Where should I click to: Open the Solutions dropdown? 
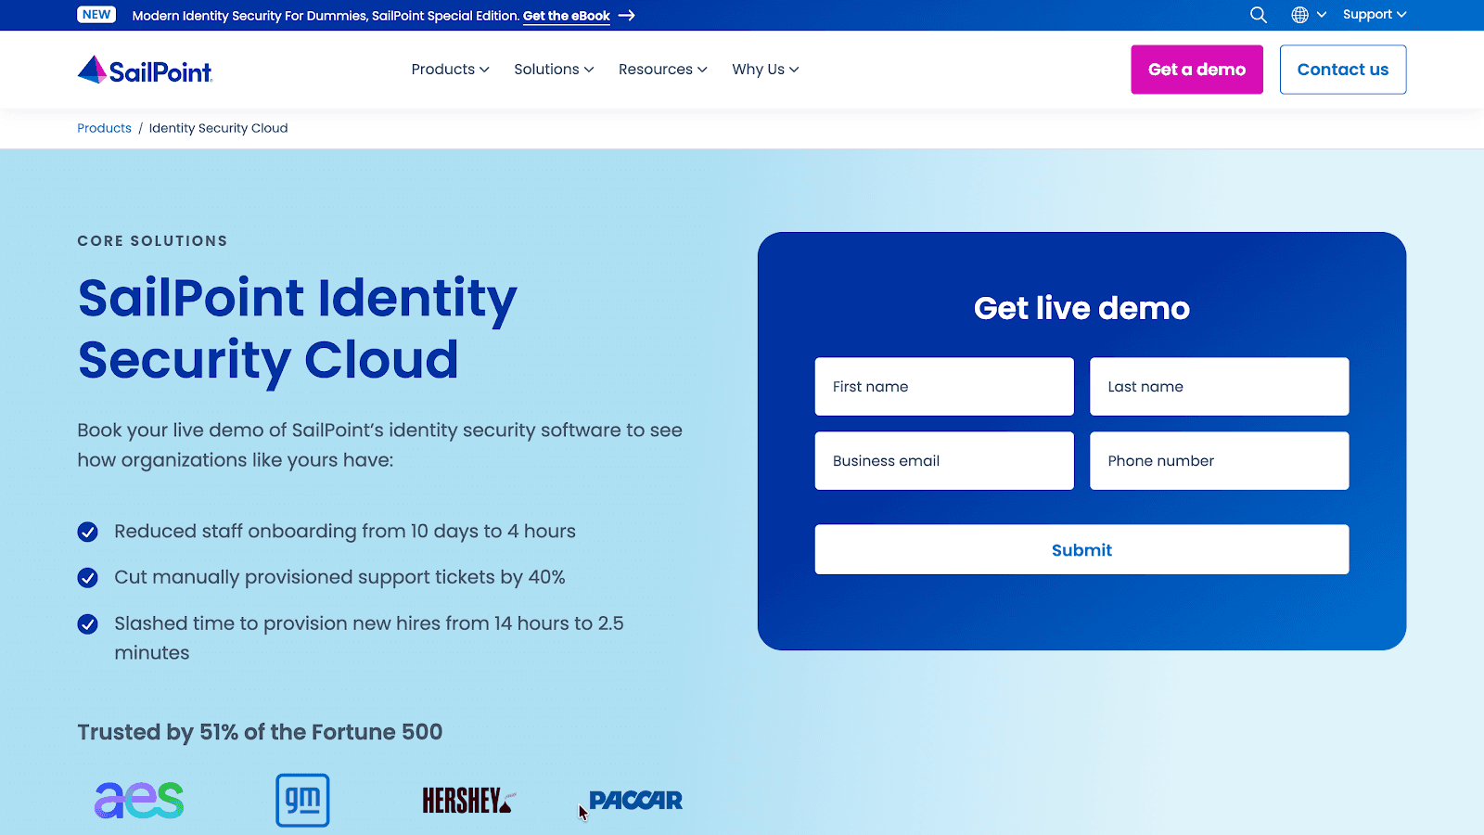click(x=553, y=69)
